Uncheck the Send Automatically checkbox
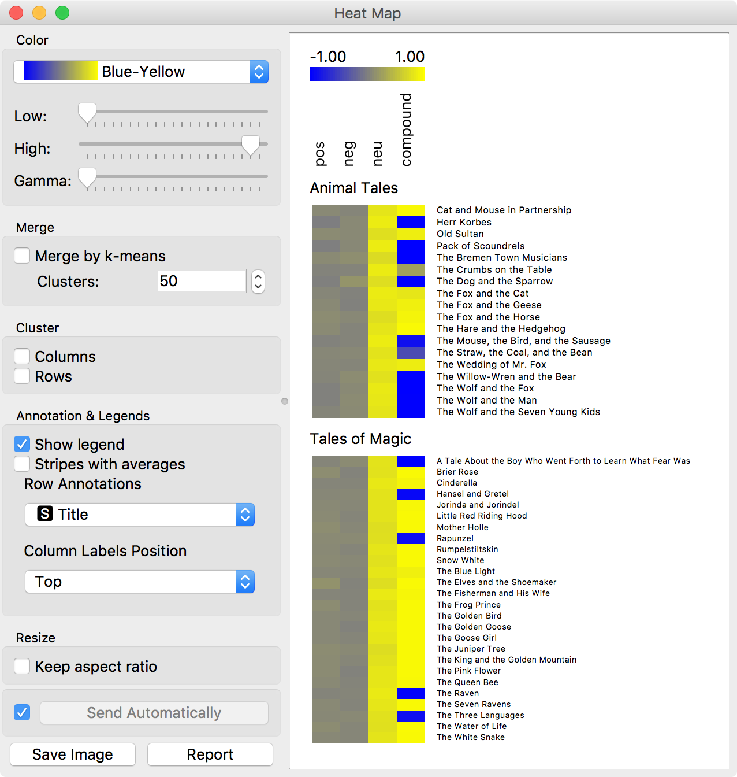 pos(22,712)
